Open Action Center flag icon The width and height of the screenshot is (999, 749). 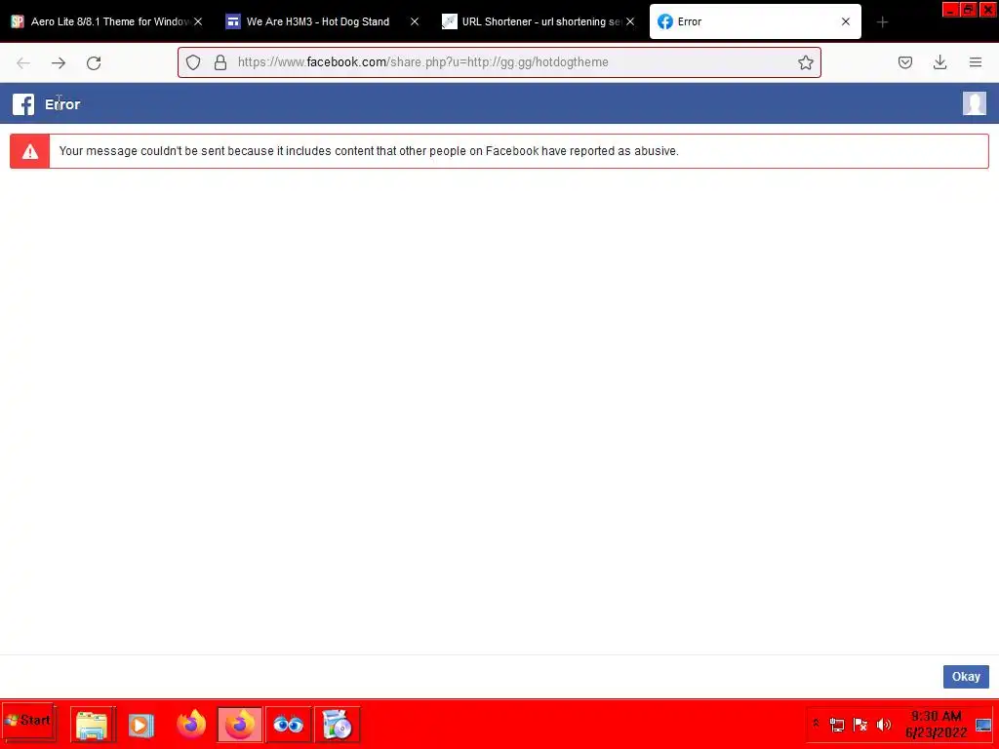point(860,725)
